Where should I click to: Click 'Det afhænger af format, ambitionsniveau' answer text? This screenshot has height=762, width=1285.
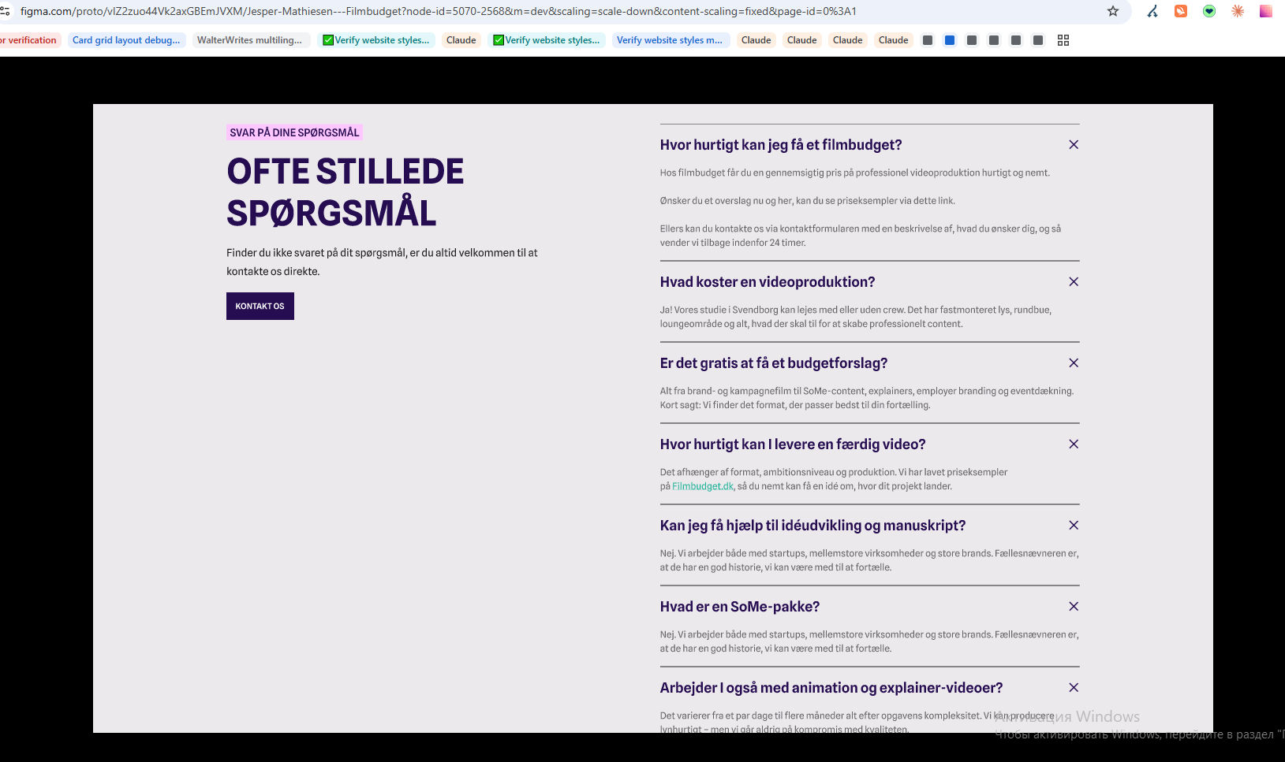pyautogui.click(x=834, y=479)
